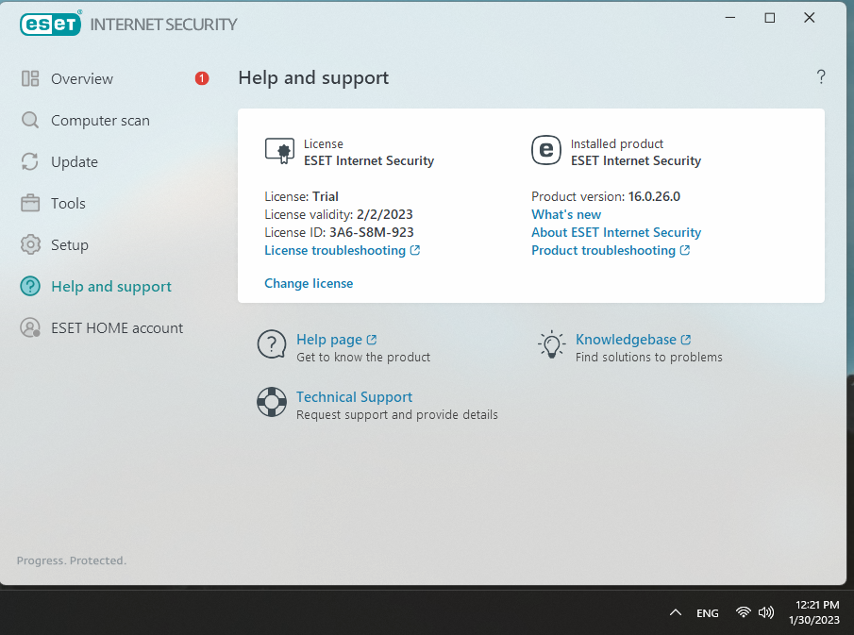
Task: Click the Tools briefcase icon
Action: click(x=30, y=203)
